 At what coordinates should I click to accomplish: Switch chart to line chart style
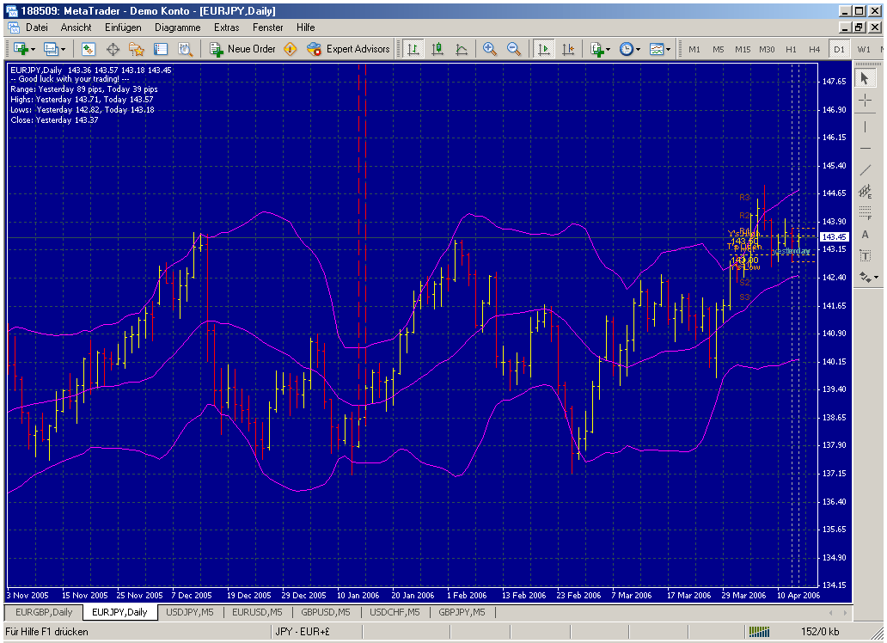(x=462, y=49)
